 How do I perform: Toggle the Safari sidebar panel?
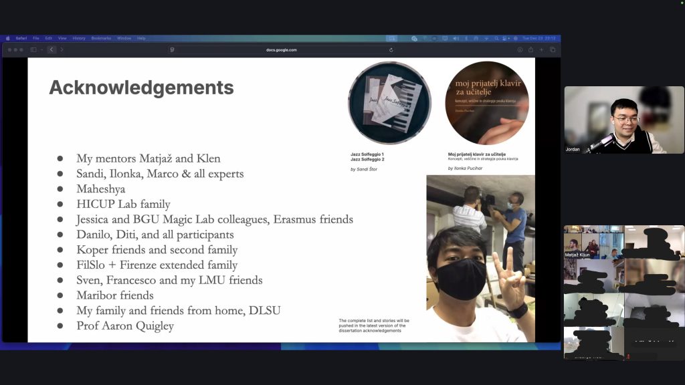[x=33, y=49]
